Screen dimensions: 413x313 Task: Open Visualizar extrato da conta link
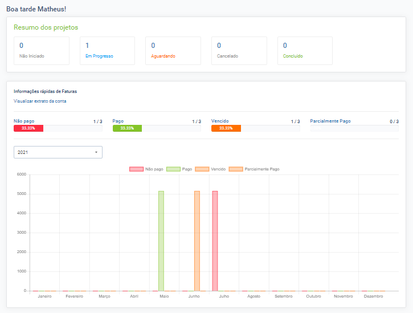40,101
